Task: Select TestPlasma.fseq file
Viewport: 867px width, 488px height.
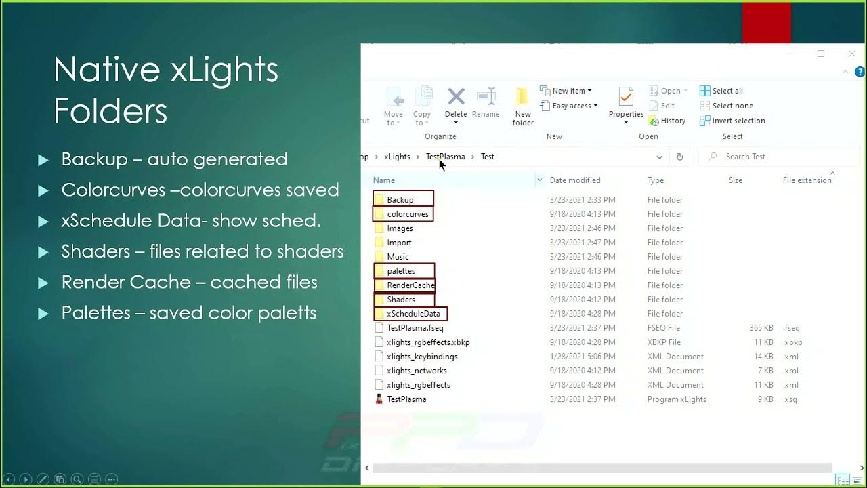Action: coord(415,328)
